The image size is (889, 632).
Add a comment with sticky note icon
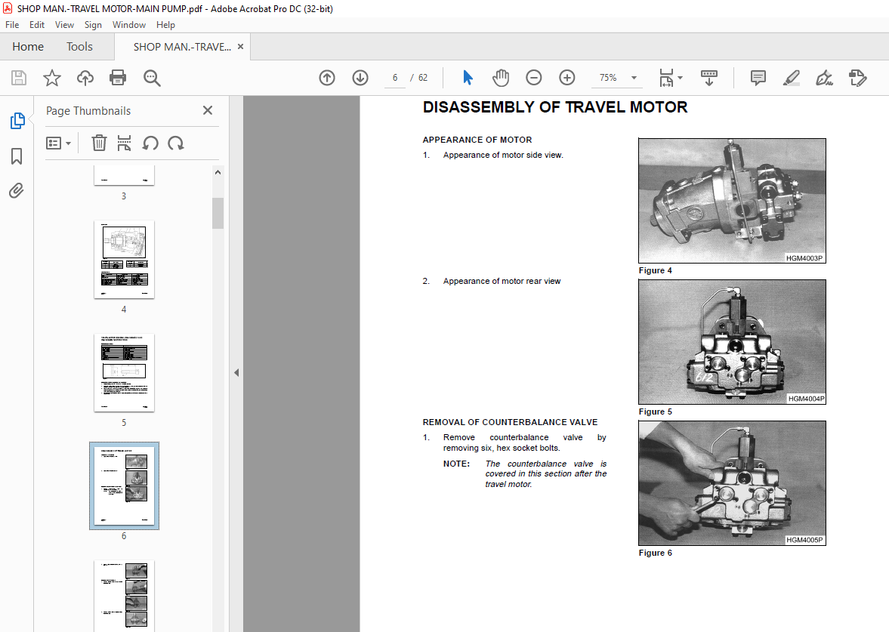[758, 78]
